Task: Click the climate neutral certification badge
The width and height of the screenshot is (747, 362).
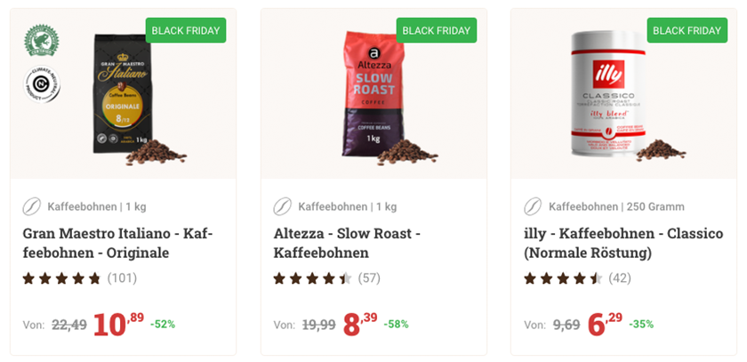Action: [40, 84]
